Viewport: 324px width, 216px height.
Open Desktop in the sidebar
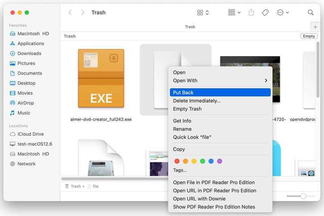23,83
